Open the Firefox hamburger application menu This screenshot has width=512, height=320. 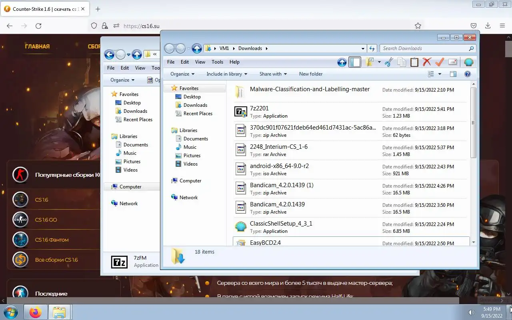point(502,26)
